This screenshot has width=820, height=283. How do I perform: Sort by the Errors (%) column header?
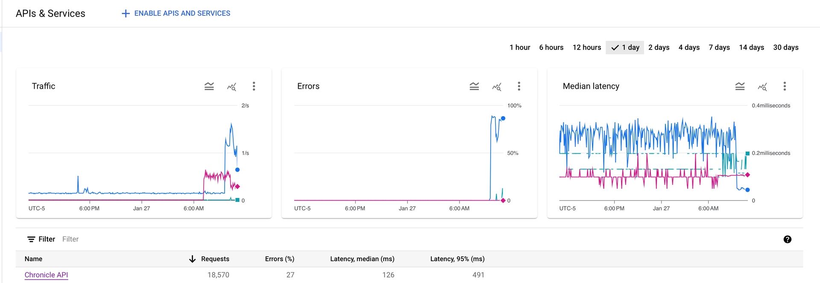pyautogui.click(x=279, y=259)
